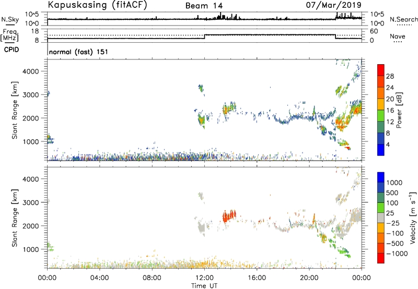Click the 'Kapuskasing (fitACF)' title text

pyautogui.click(x=97, y=5)
